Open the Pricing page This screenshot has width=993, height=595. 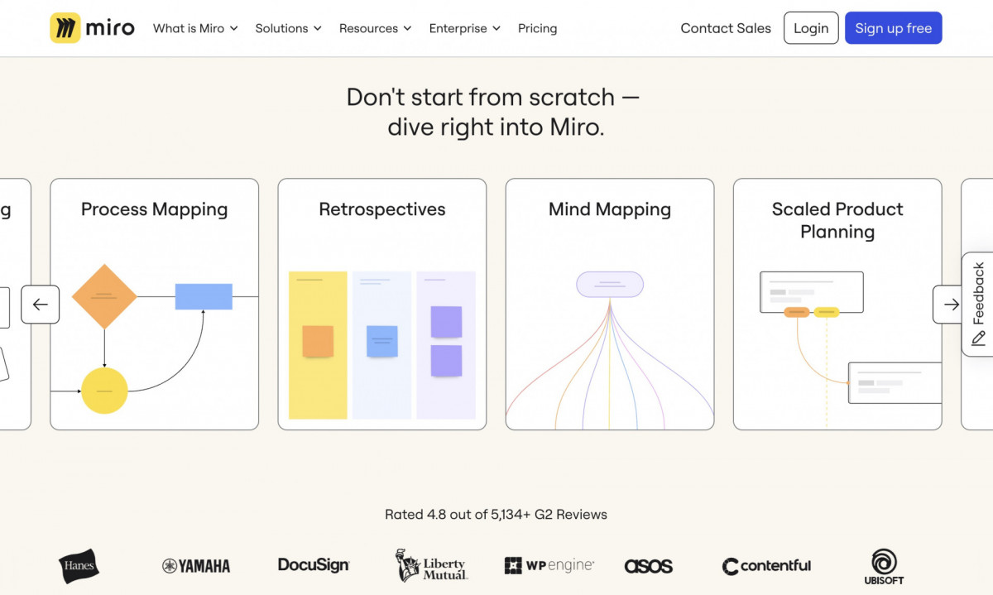[537, 27]
